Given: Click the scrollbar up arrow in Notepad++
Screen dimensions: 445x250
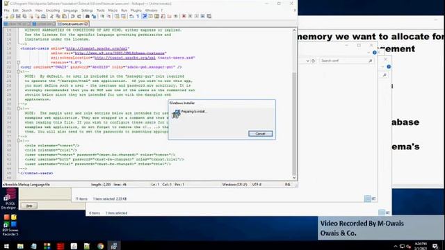Looking at the screenshot, I should tap(294, 30).
